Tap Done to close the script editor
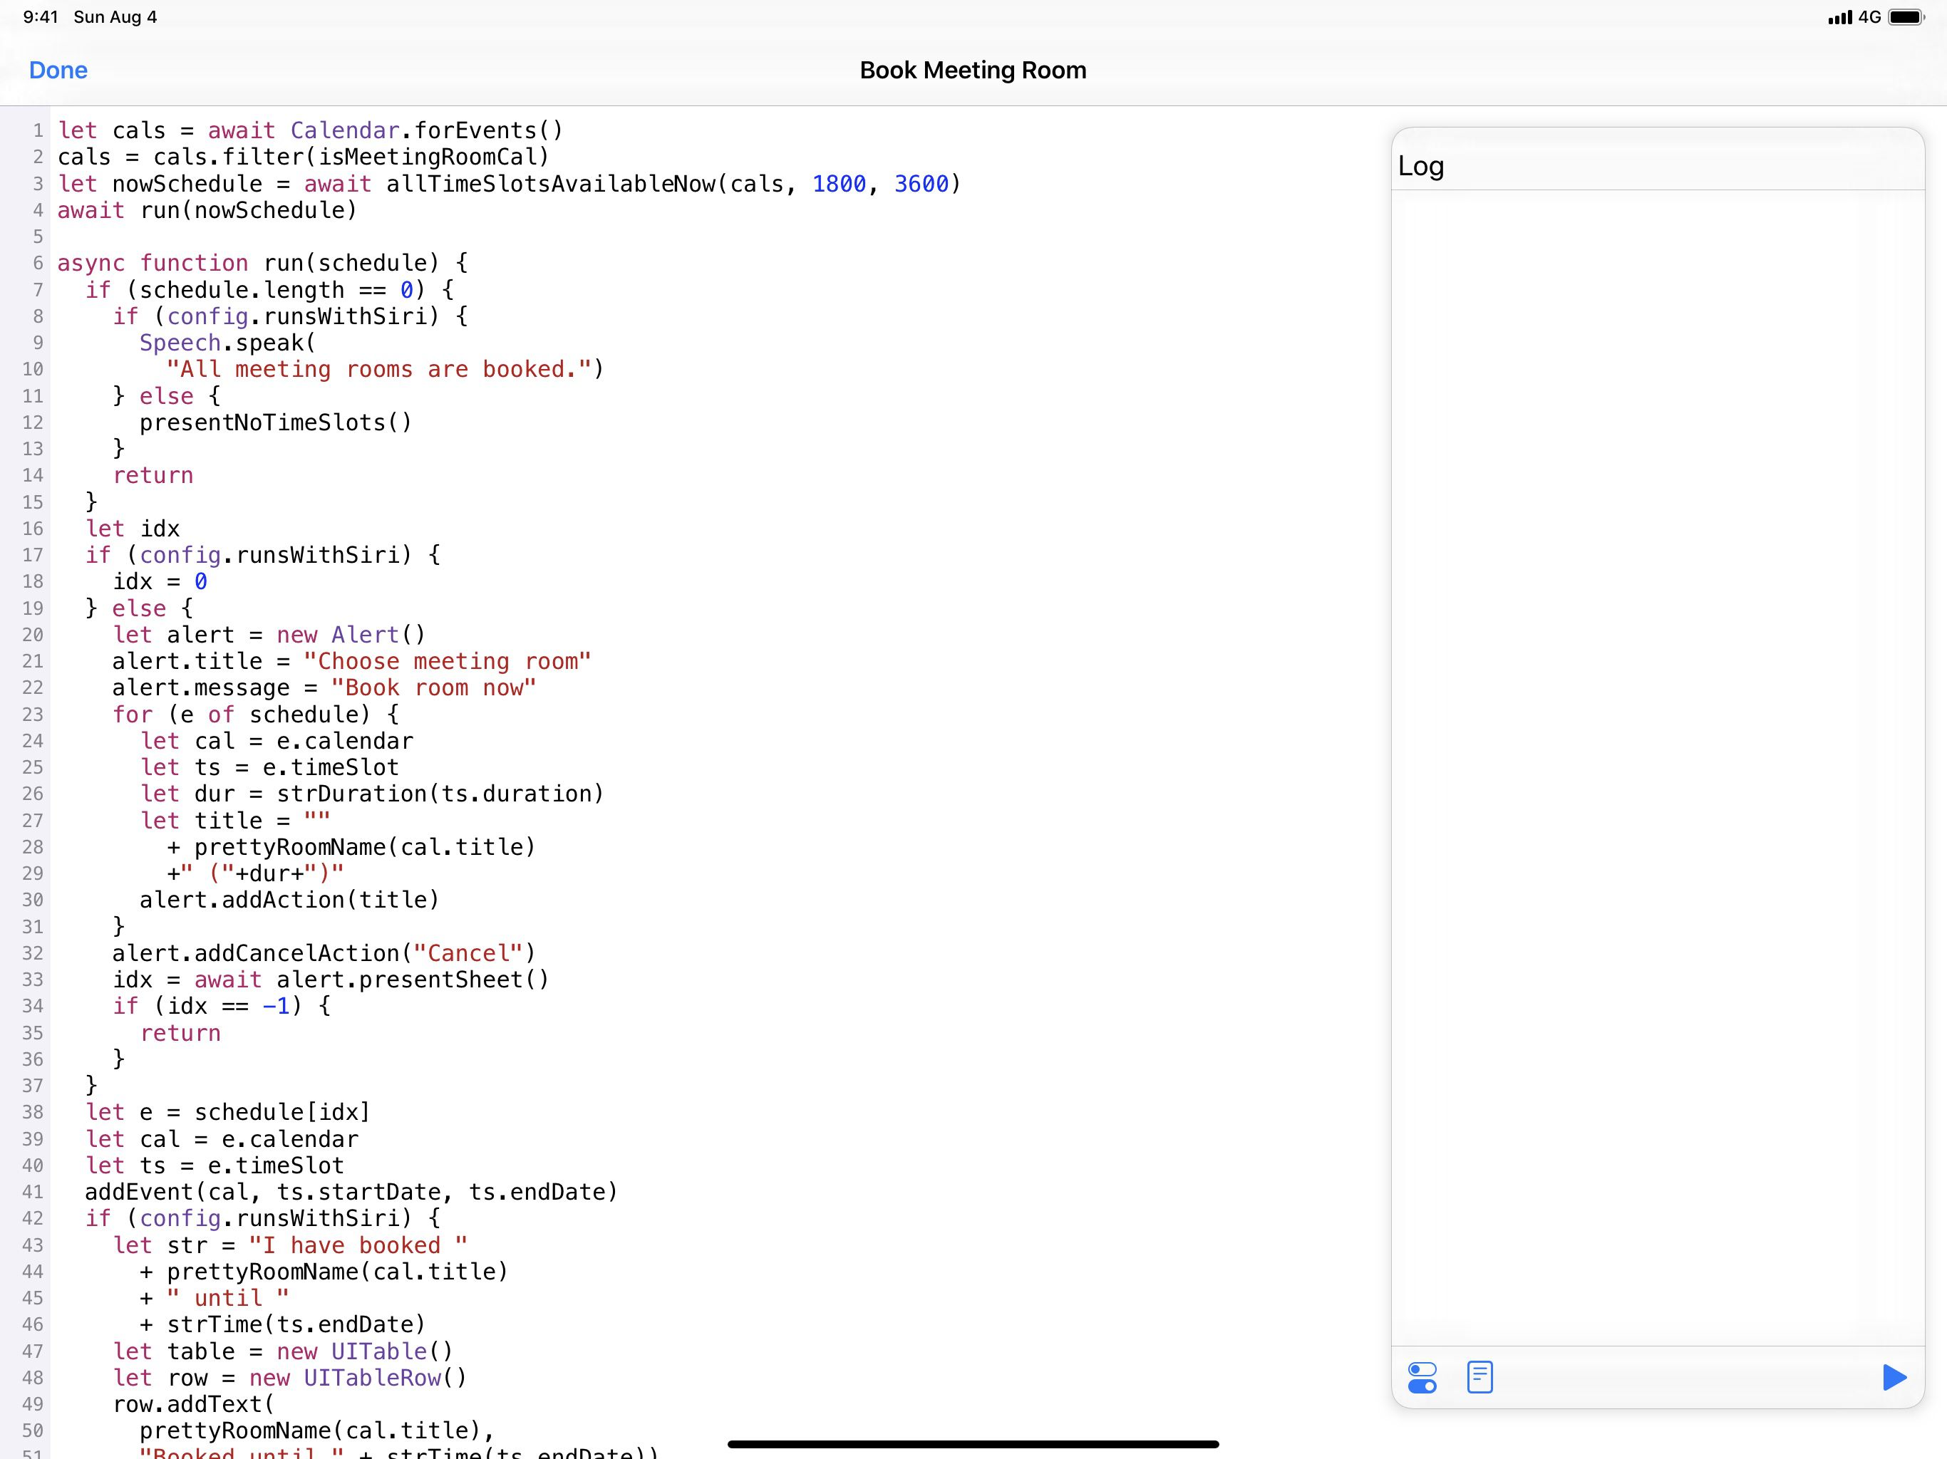The image size is (1947, 1459). (57, 70)
